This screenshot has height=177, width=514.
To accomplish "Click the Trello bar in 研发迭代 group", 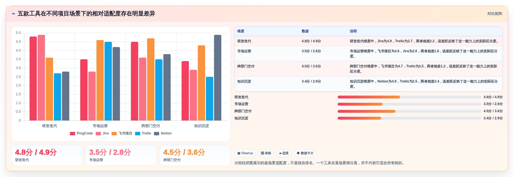I will tap(58, 97).
